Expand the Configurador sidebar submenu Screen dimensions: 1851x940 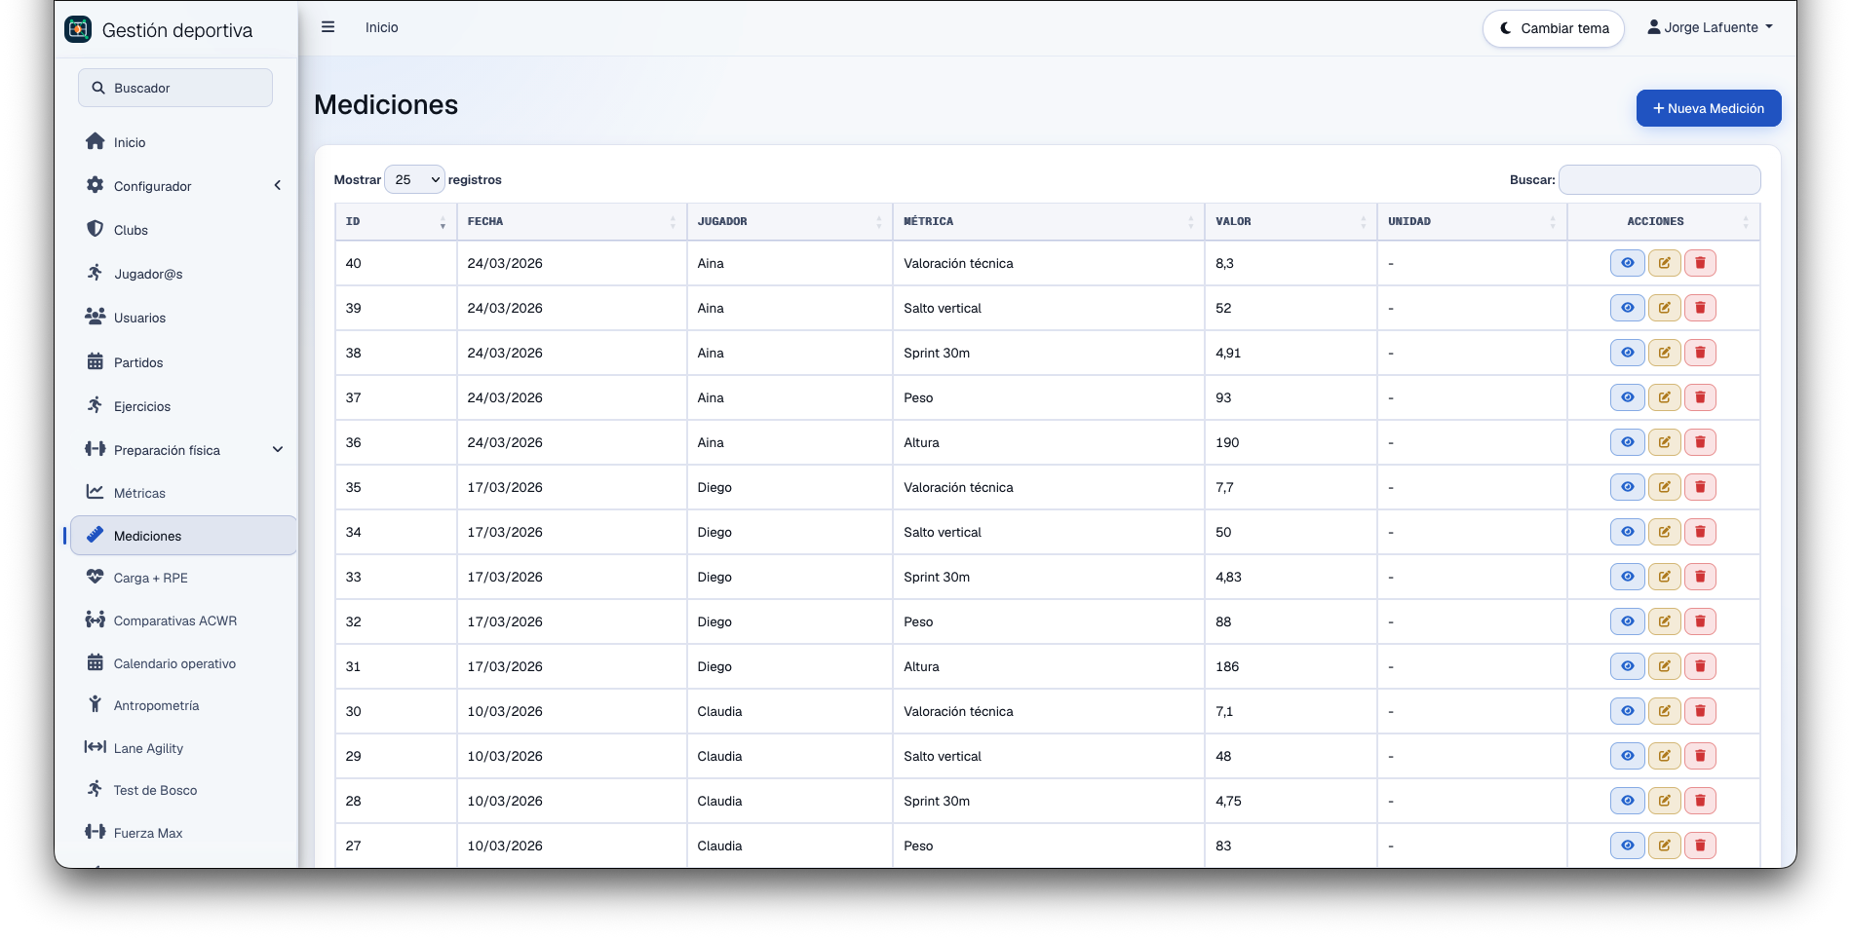(x=184, y=186)
